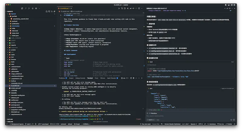This screenshot has height=132, width=242.
Task: Open Background Agents from status bar
Action: click(x=17, y=124)
